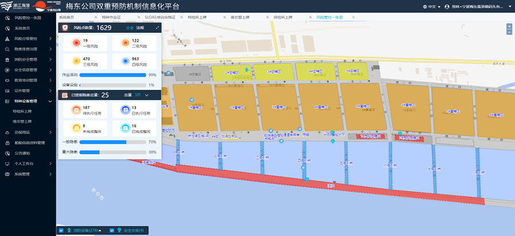The width and height of the screenshot is (515, 236).
Task: Click the Zhejiang Seaport logo
Action: tap(15, 6)
